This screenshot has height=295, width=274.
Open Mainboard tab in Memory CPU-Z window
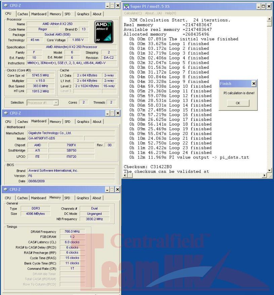38,198
